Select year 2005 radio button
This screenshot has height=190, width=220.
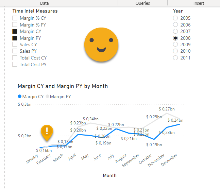[175, 18]
